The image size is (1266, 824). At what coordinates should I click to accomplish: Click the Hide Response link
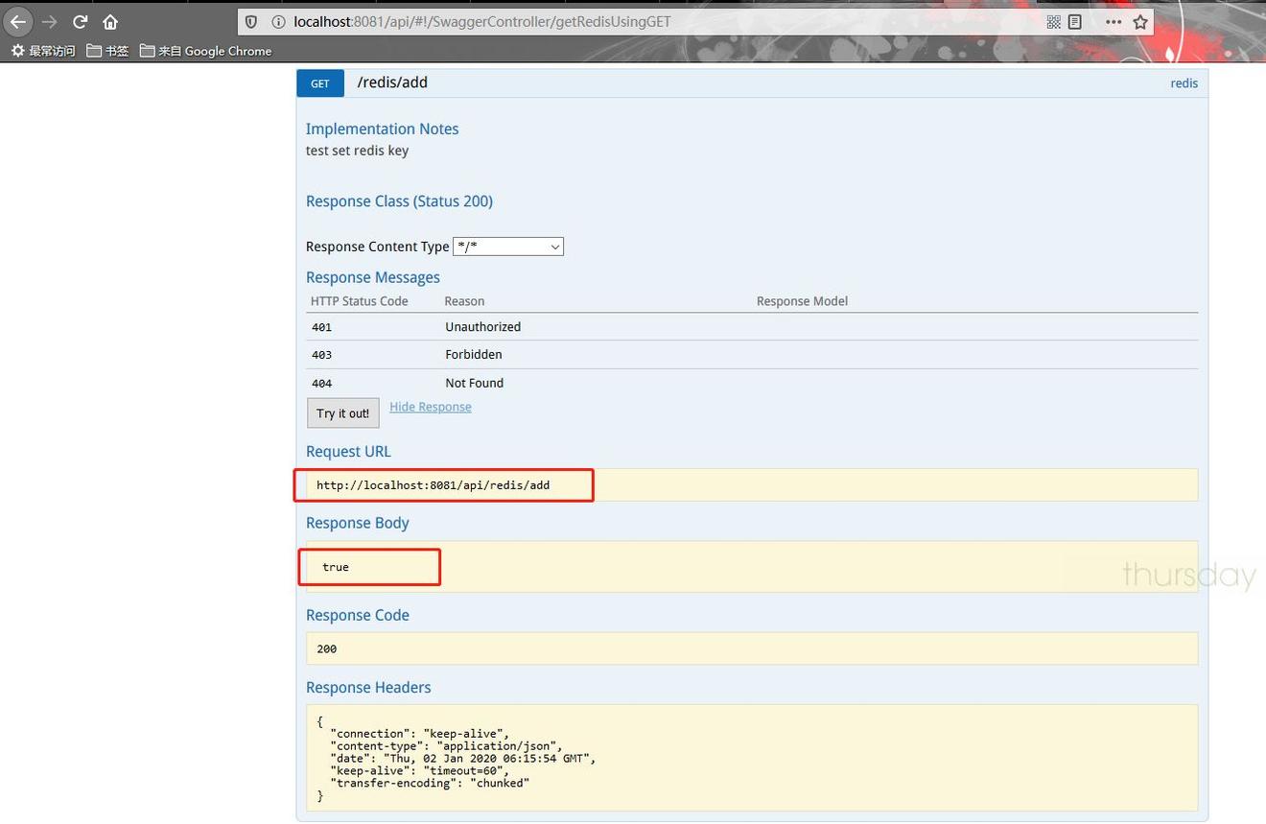(x=430, y=407)
